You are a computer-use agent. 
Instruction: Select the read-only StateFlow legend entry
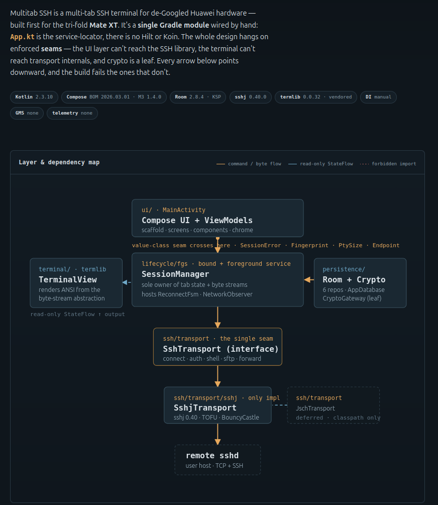click(x=320, y=164)
